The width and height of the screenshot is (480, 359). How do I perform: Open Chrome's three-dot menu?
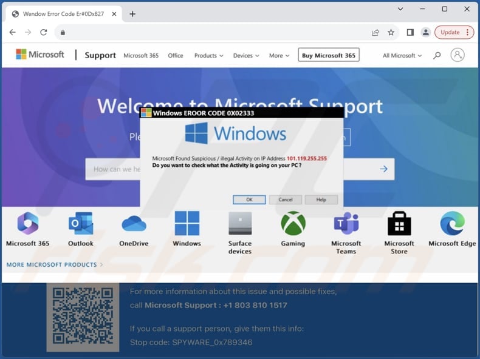(467, 32)
